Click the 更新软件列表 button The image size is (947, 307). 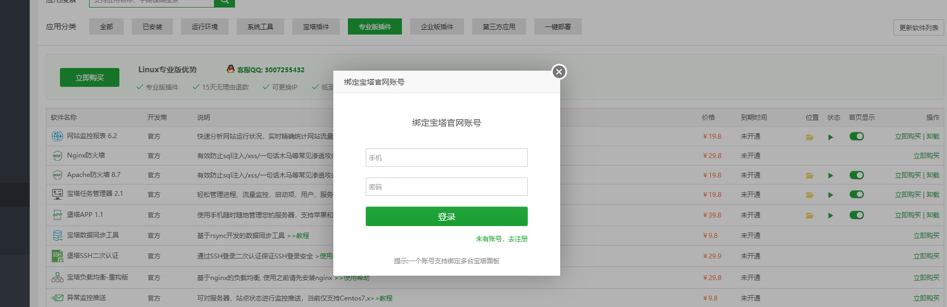pos(918,28)
